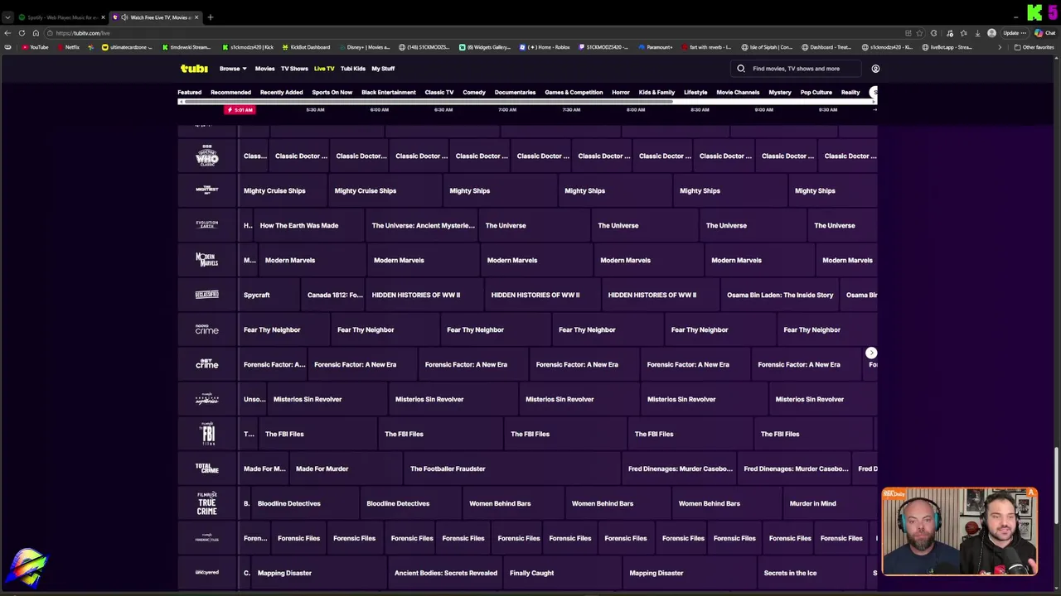
Task: Select Ancient Bodies: Secrets Revealed program
Action: tap(446, 573)
